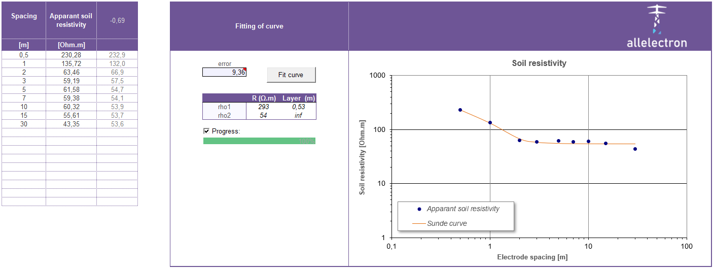Click the Apparant soil resistivity legend marker
Image resolution: width=713 pixels, height=268 pixels.
point(419,209)
